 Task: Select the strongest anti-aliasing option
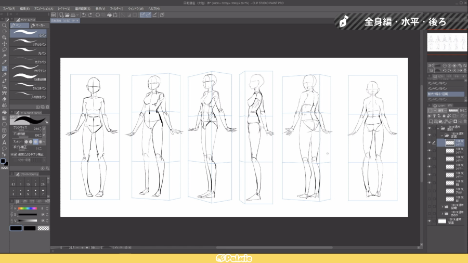(40, 142)
